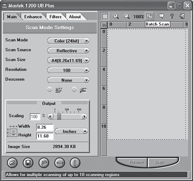193x181 pixels.
Task: Click the speech bubble tooltip icon
Action: coord(161,16)
